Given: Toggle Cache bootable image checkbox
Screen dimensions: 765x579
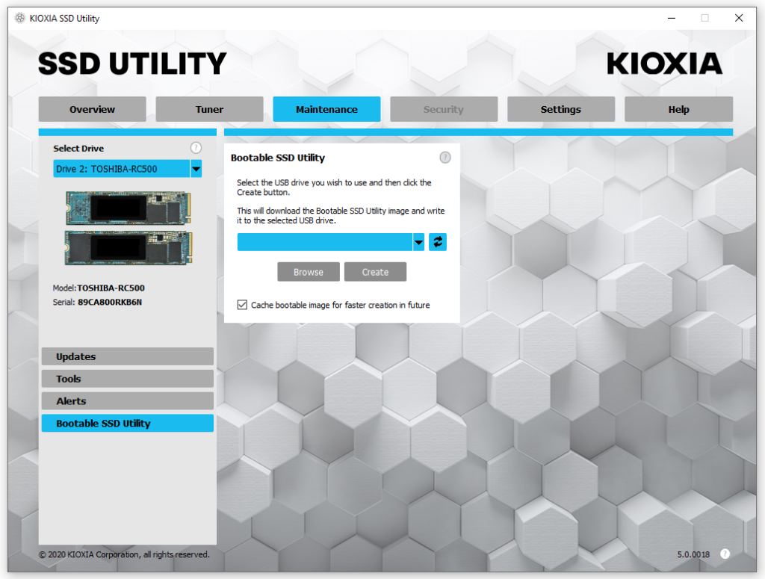Looking at the screenshot, I should click(242, 305).
